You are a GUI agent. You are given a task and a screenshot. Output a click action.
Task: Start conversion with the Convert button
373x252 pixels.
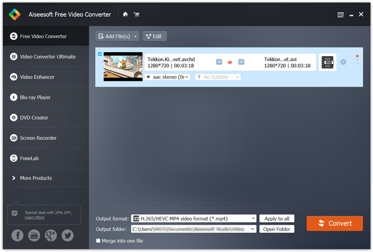pos(334,223)
